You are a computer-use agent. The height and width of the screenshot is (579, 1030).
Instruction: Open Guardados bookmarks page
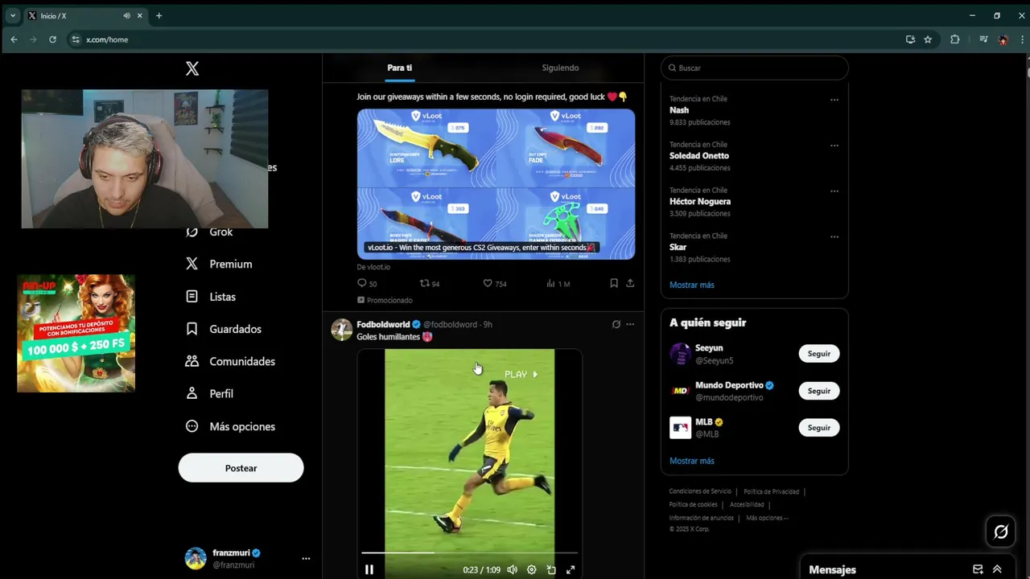(x=223, y=329)
